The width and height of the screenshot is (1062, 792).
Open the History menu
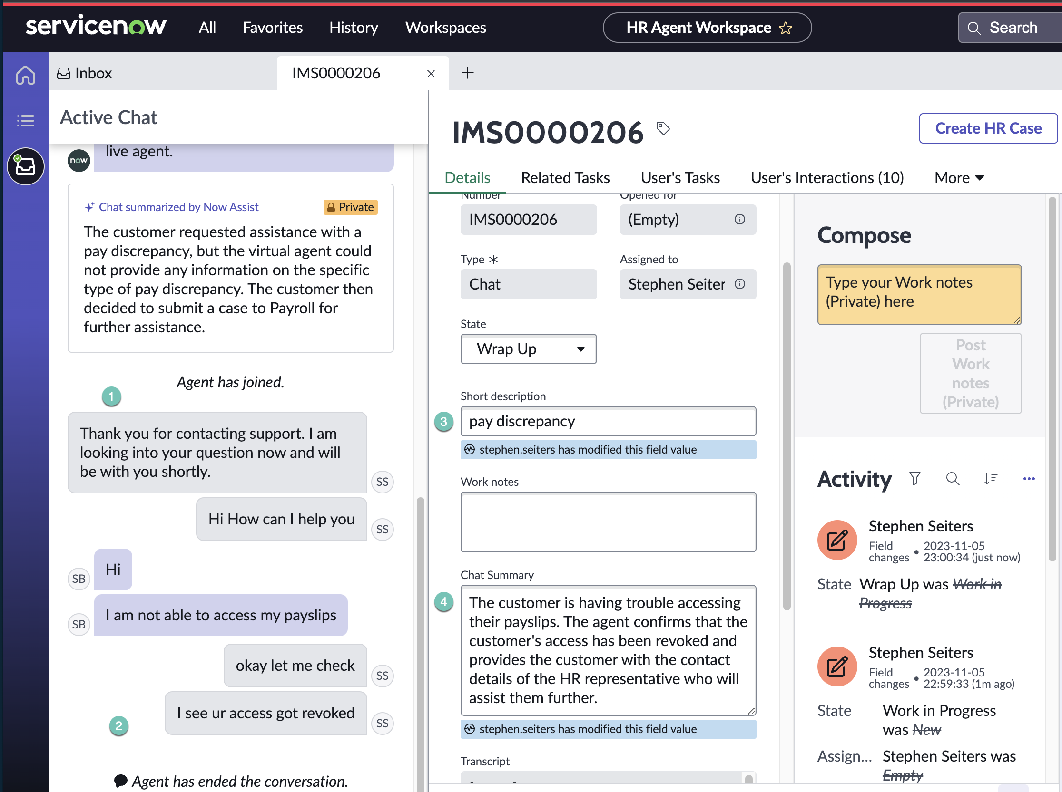354,27
